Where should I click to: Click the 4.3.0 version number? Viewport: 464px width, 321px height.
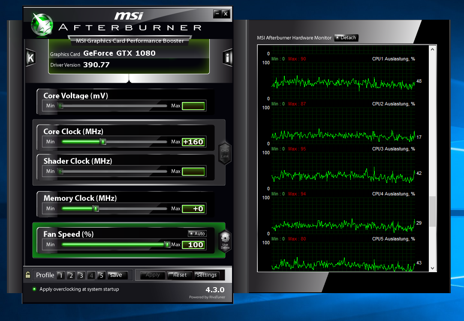[215, 290]
